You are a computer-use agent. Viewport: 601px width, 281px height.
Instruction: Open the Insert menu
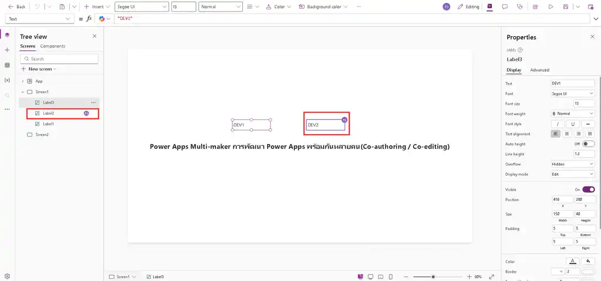(x=97, y=6)
